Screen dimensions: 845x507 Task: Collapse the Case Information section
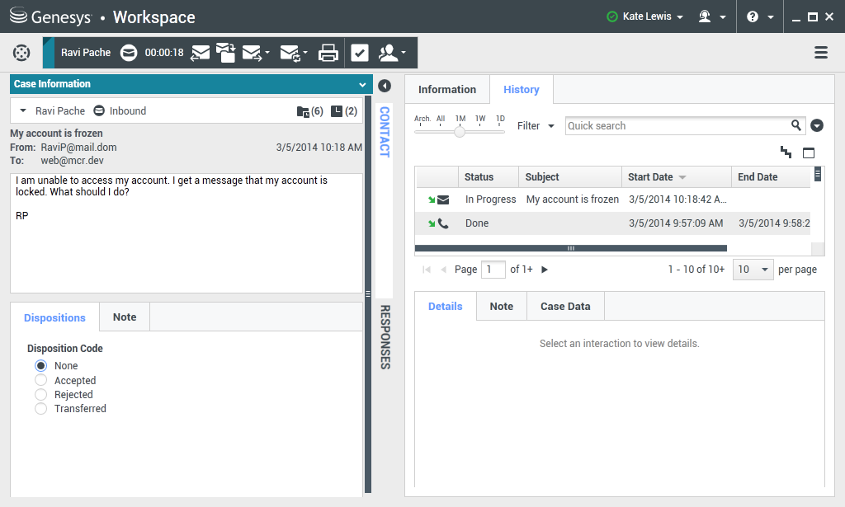tap(361, 84)
